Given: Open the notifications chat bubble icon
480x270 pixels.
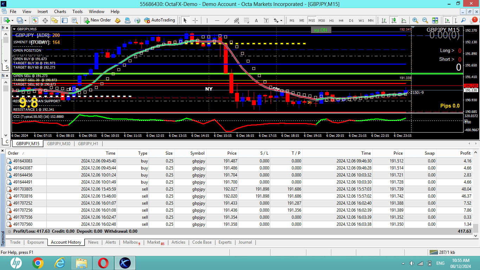Looking at the screenshot, I should [x=473, y=20].
